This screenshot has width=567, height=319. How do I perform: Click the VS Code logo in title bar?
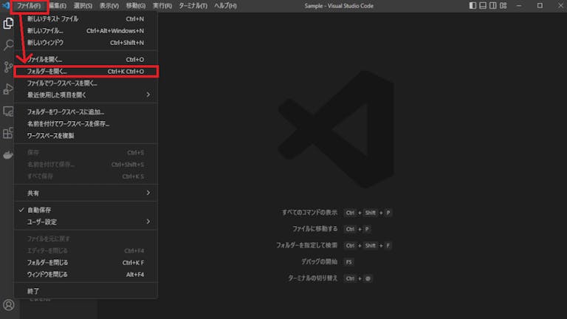(x=6, y=5)
